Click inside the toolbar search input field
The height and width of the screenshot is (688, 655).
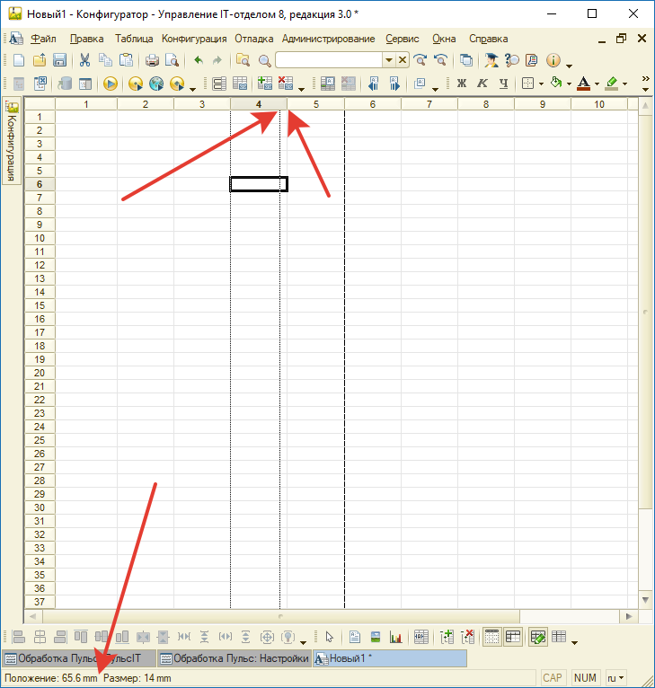(329, 60)
